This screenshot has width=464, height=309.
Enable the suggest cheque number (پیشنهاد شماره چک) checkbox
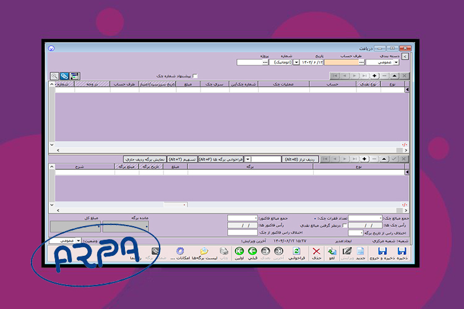[196, 76]
